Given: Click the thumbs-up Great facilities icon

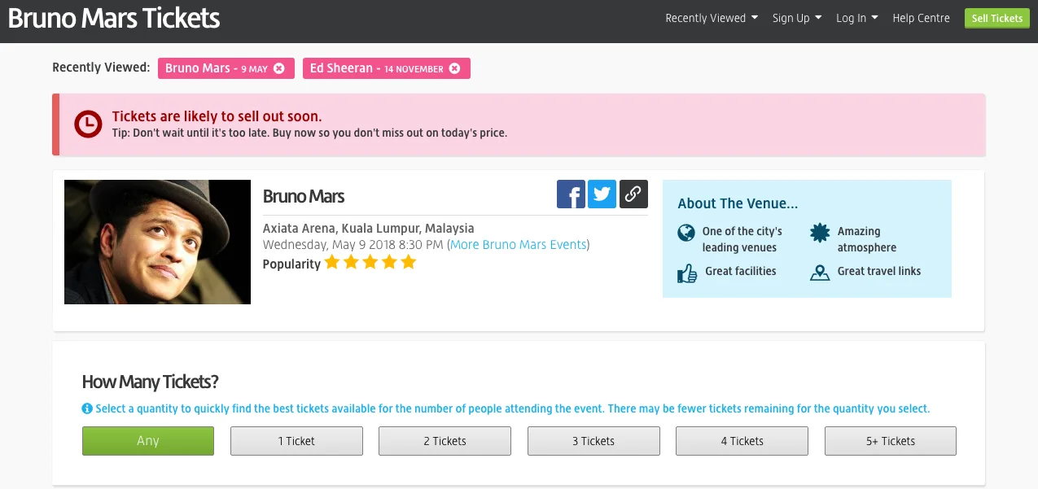Looking at the screenshot, I should (x=687, y=273).
